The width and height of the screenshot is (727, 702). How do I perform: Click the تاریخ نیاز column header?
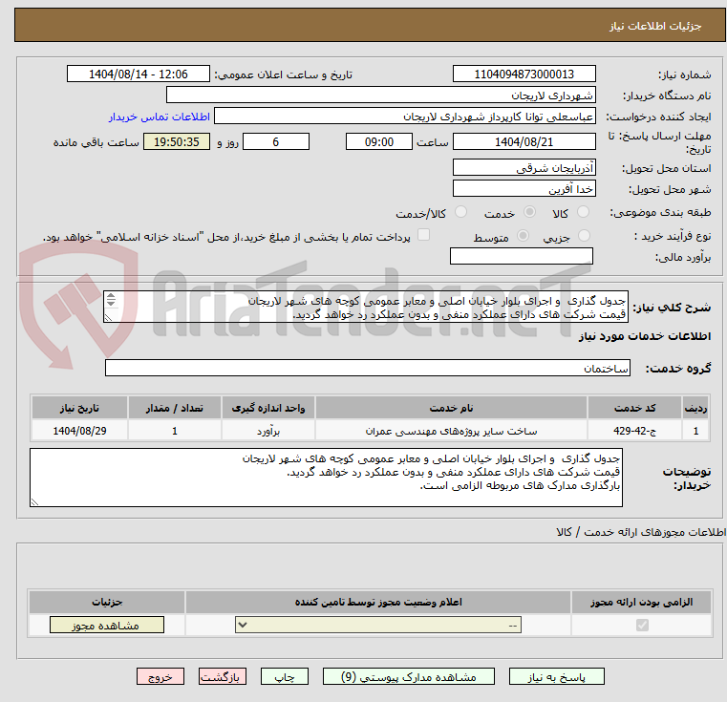(79, 408)
